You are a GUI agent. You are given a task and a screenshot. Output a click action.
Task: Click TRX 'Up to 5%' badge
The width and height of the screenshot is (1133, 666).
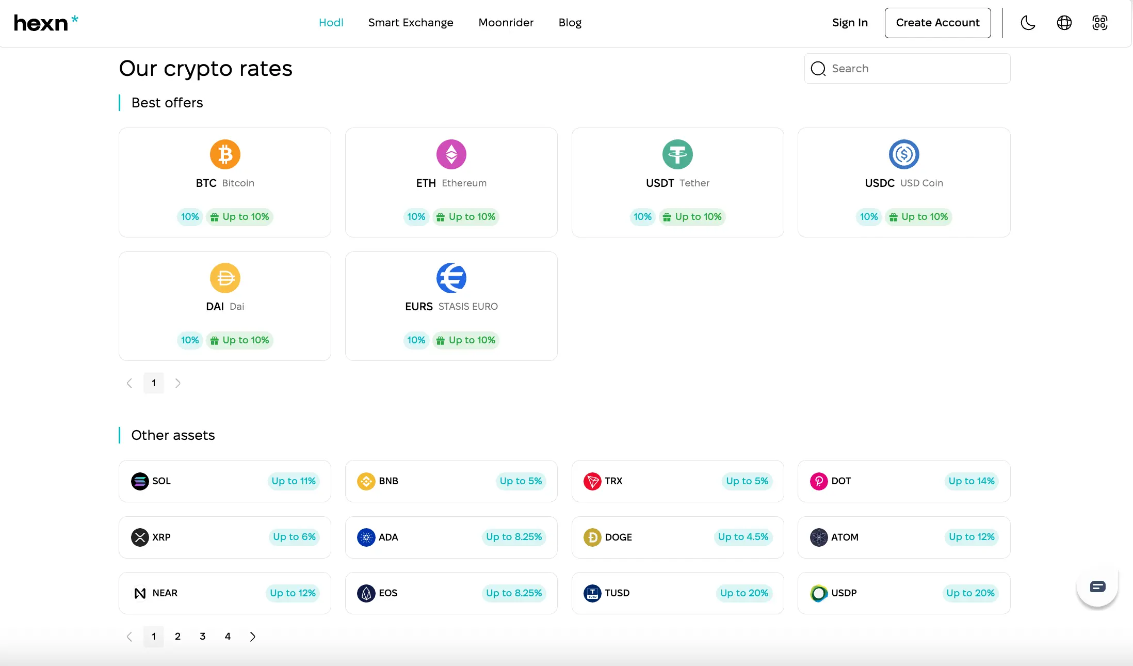pos(747,481)
